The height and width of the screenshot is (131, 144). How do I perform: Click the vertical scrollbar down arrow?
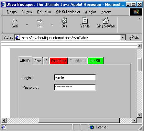point(139,115)
